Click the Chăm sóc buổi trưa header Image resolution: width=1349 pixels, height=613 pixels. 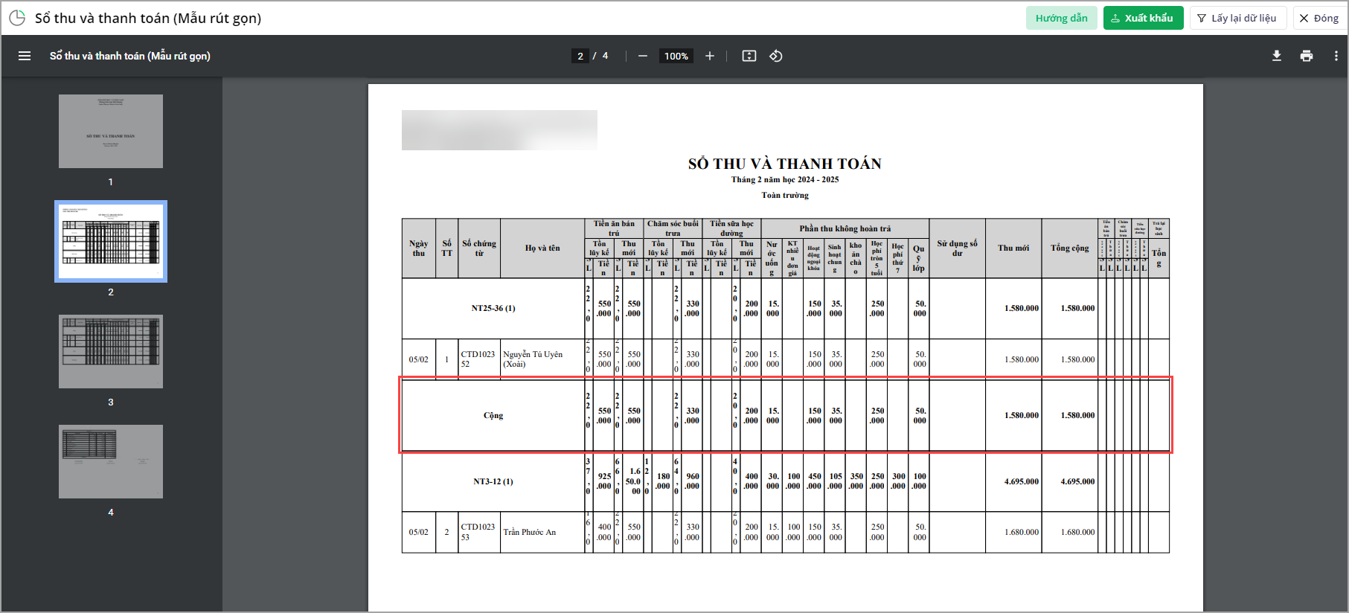coord(673,228)
